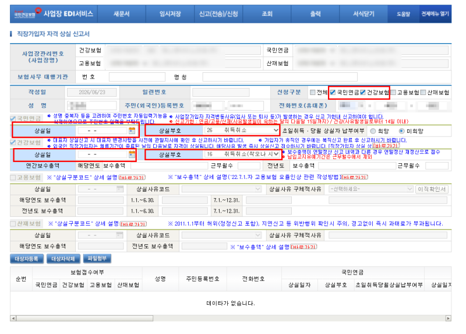Screen dimensions: 466x334
Task: Click the 순번 column header
Action: [x=21, y=279]
